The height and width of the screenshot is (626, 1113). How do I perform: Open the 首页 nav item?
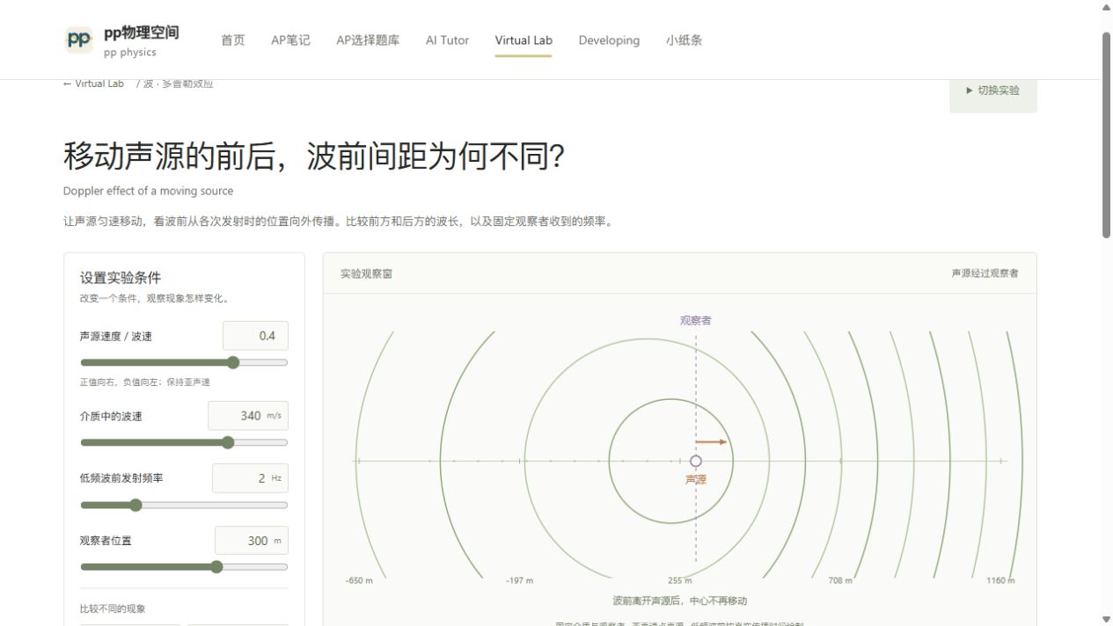click(x=233, y=40)
